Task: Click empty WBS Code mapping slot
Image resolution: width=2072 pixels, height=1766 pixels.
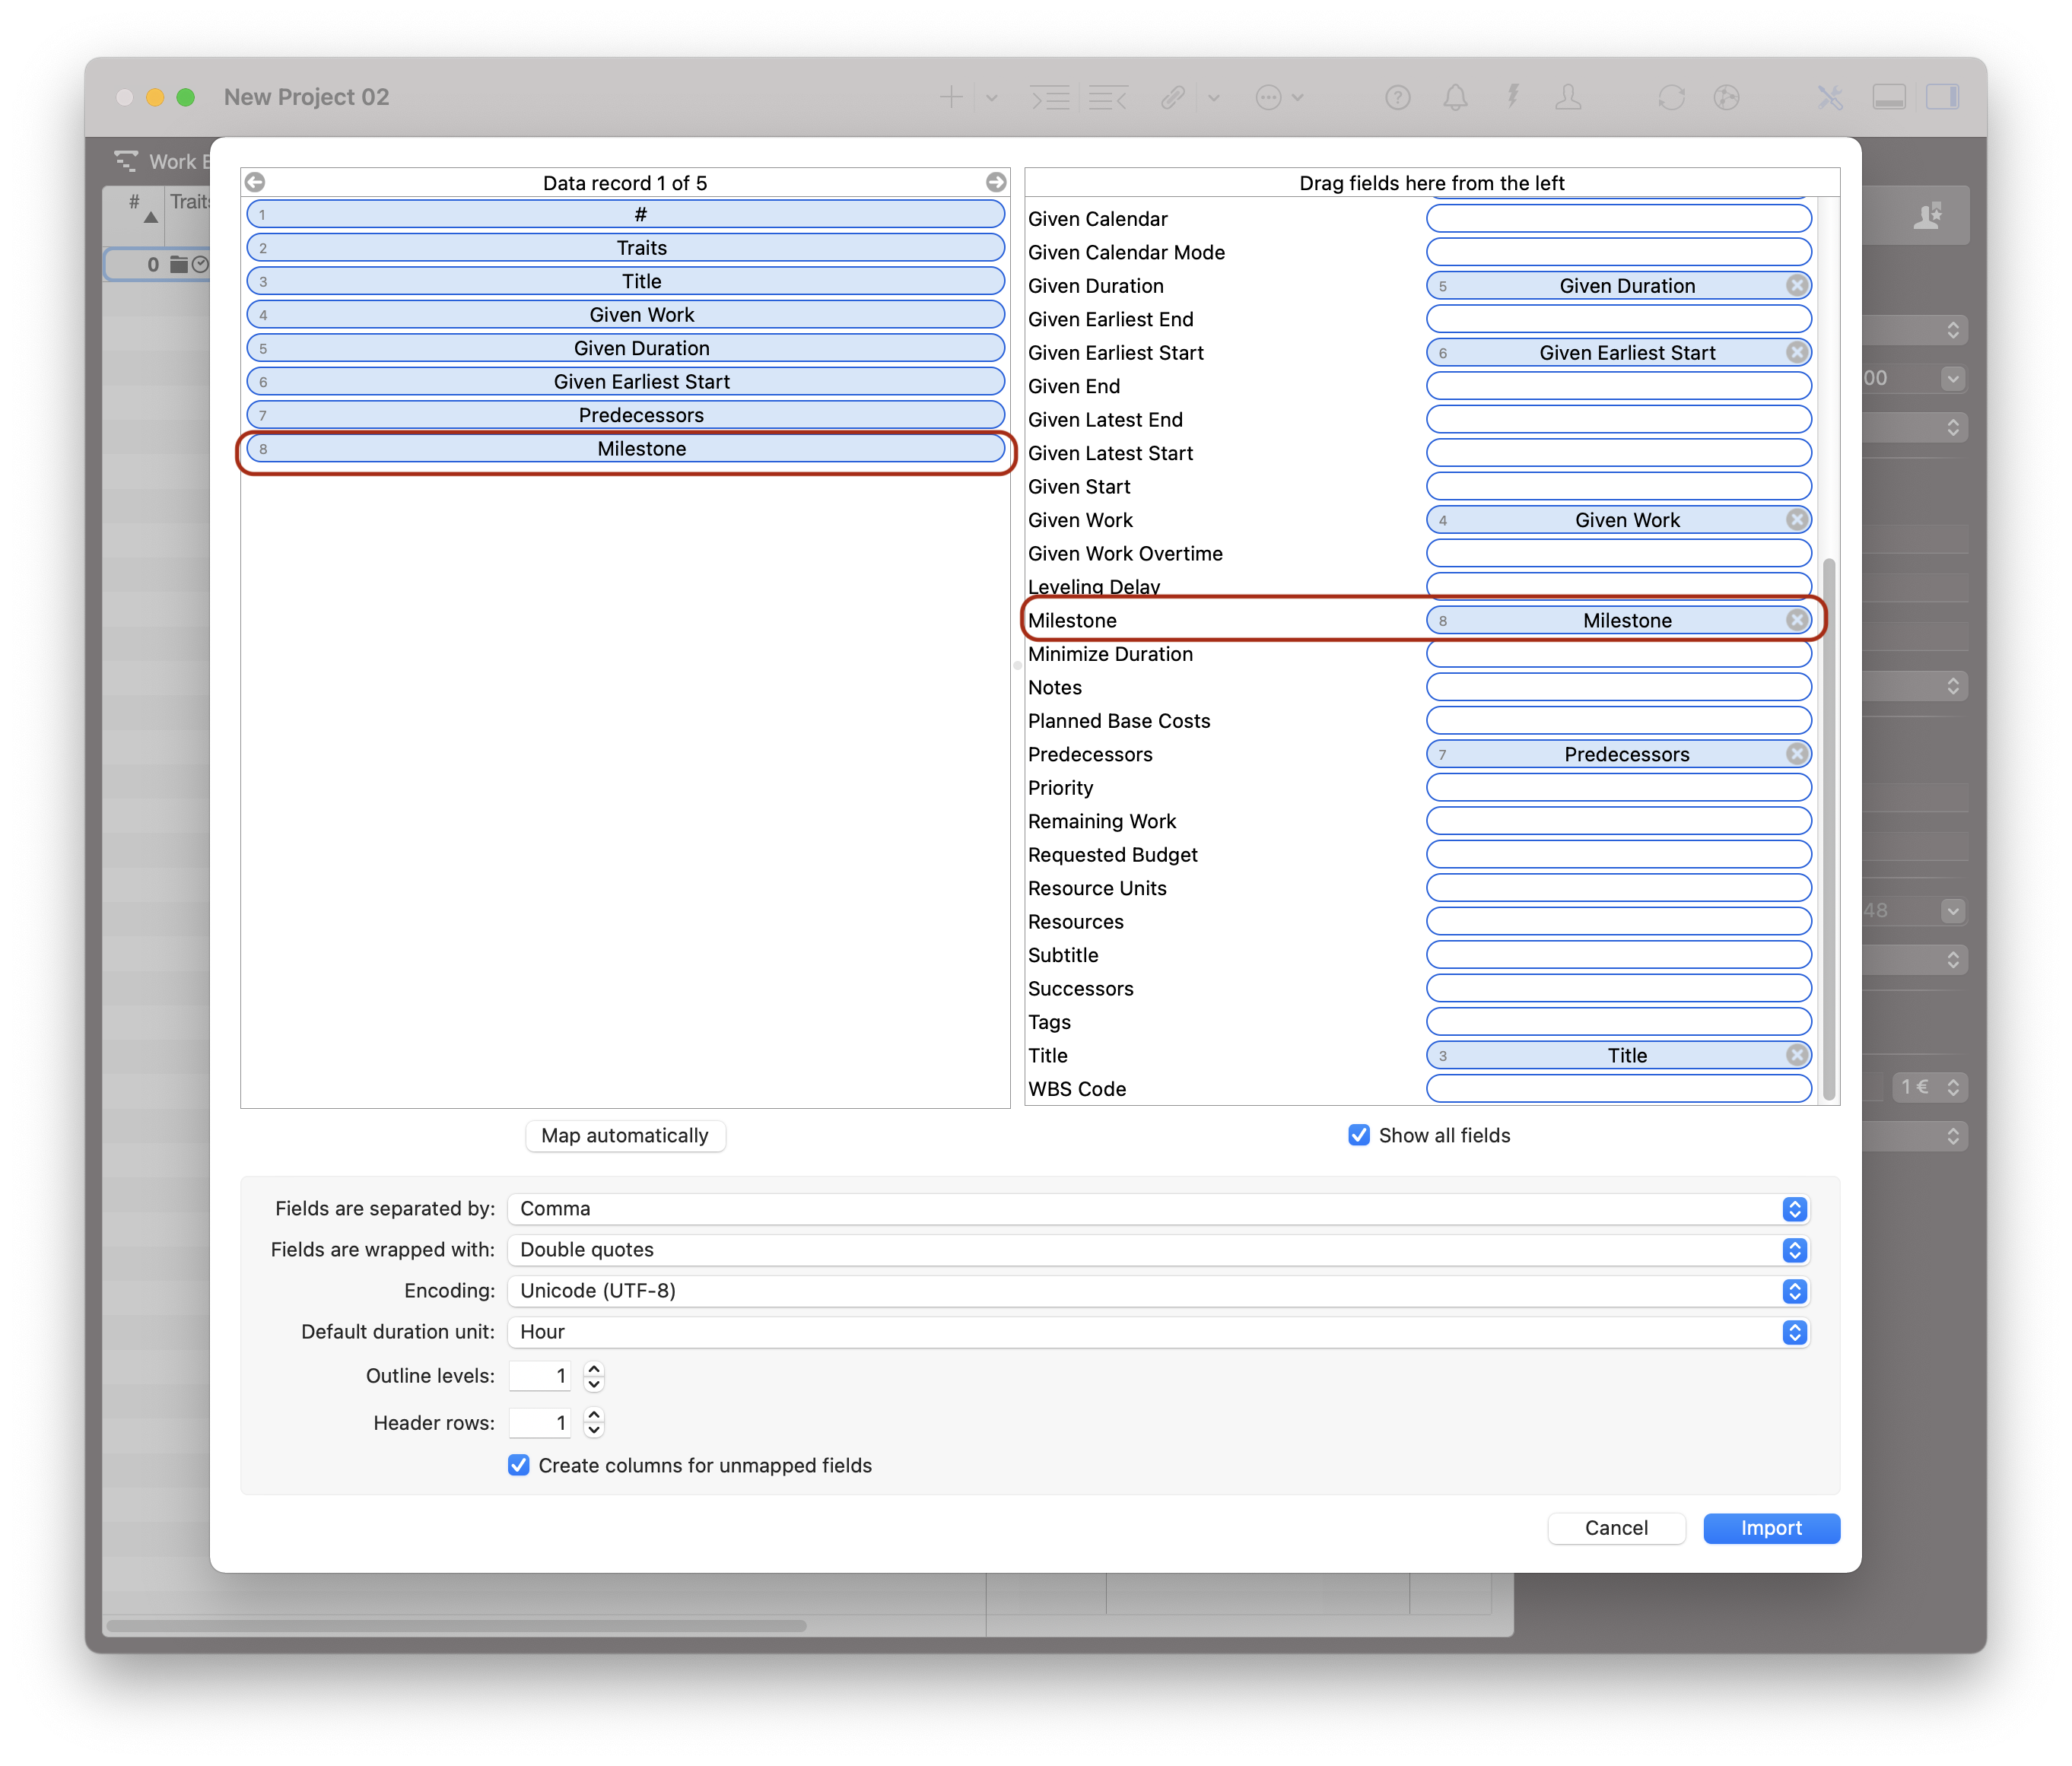Action: coord(1619,1089)
